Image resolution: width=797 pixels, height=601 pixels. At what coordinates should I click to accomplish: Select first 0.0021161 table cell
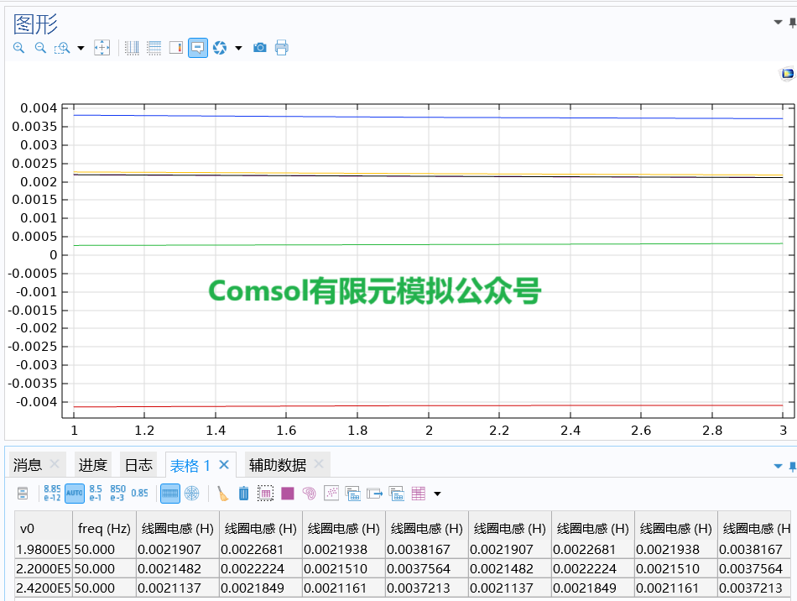pyautogui.click(x=344, y=588)
